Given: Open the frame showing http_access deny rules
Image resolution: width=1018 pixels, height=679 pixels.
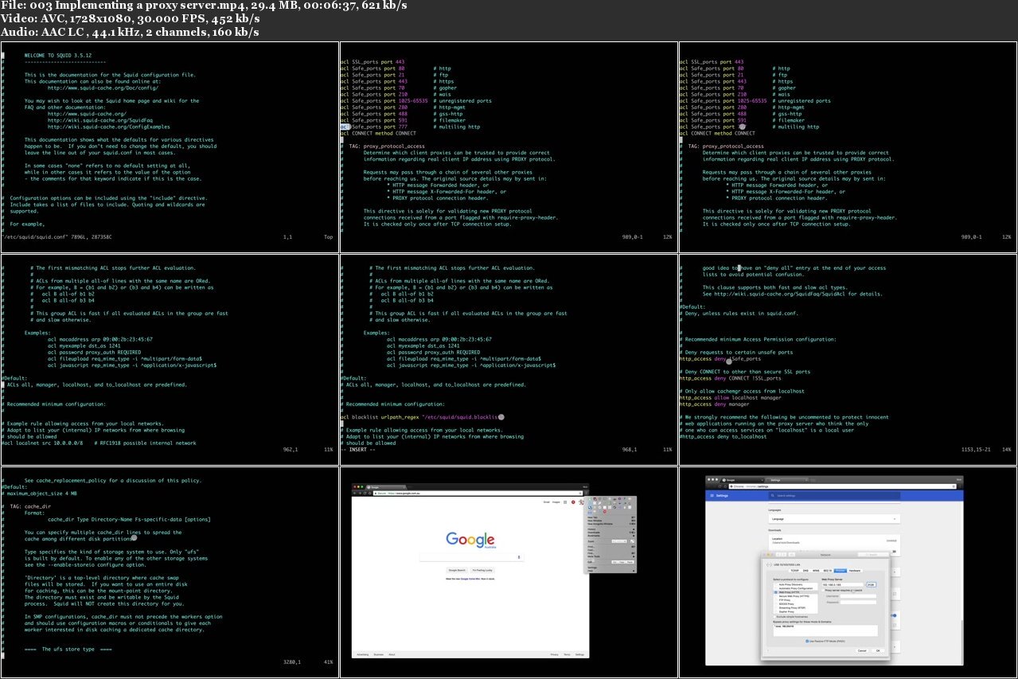Looking at the screenshot, I should click(848, 360).
